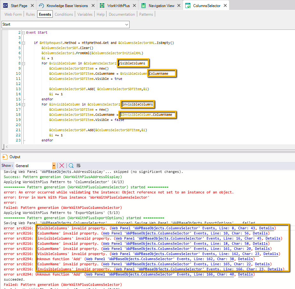Open Details link for Line 8 error
The width and height of the screenshot is (295, 289).
pyautogui.click(x=267, y=228)
